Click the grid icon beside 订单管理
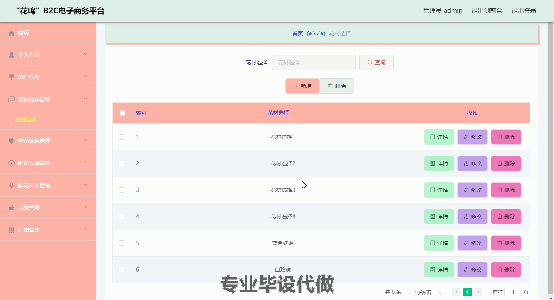 point(12,230)
